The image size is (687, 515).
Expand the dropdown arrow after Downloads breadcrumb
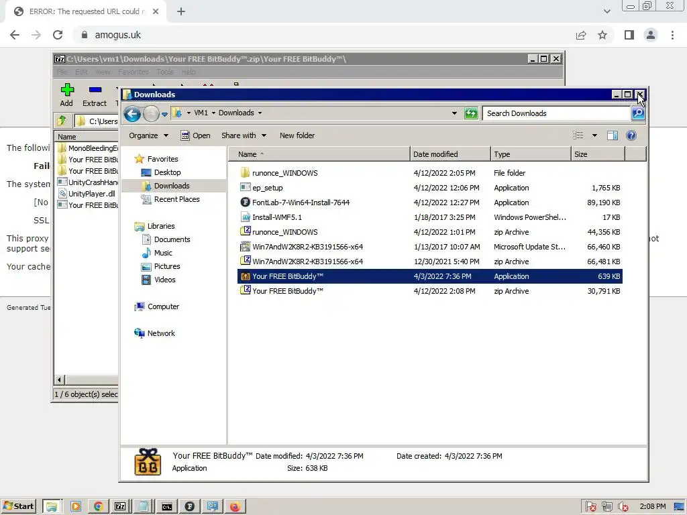(x=260, y=113)
